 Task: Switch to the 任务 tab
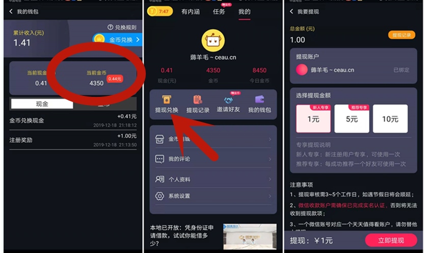point(219,12)
